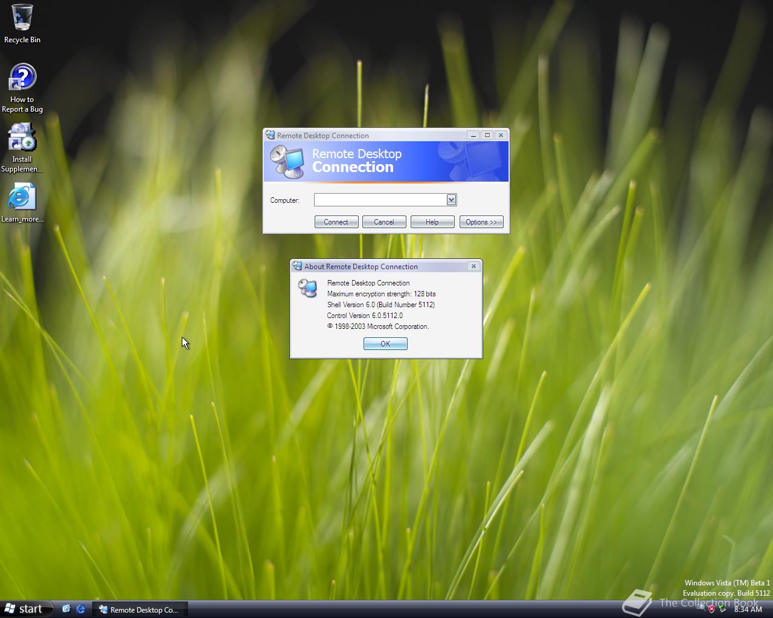Maximize the Remote Desktop Connection window
The image size is (773, 618).
coord(487,135)
